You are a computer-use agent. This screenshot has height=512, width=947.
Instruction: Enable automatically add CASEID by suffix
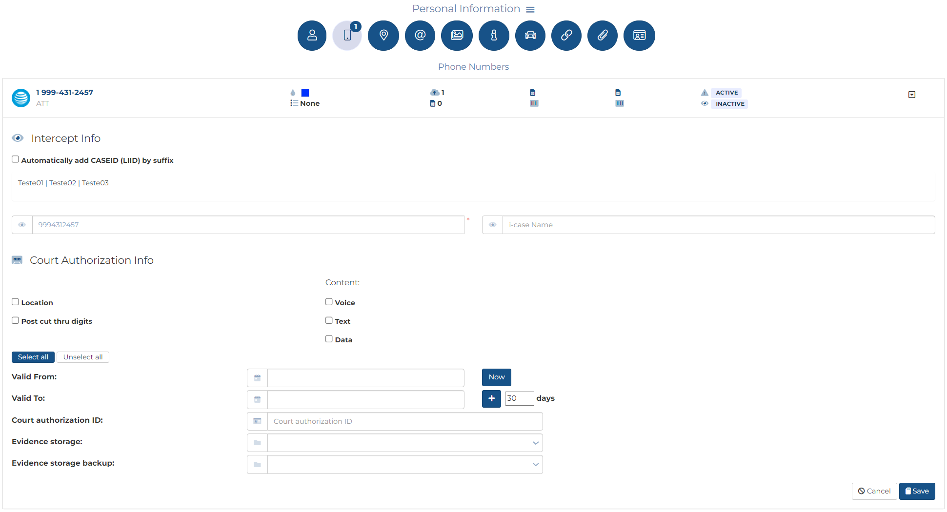click(16, 159)
